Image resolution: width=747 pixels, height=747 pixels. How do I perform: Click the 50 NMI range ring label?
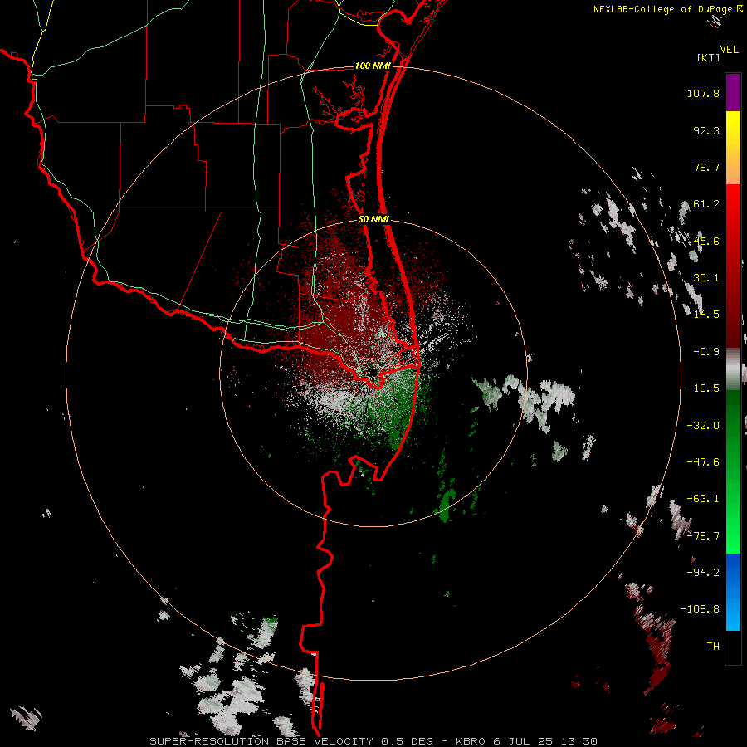point(373,220)
